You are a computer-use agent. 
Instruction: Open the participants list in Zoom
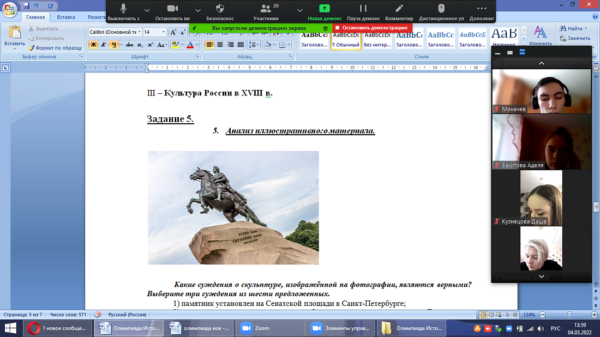[266, 11]
